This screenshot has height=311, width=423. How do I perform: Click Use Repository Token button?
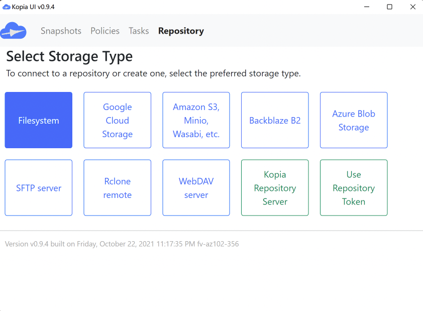tap(354, 188)
